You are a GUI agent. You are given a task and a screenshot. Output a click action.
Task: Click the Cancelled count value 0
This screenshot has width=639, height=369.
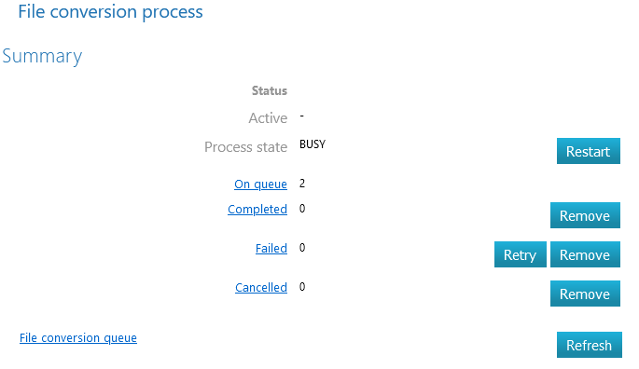302,287
